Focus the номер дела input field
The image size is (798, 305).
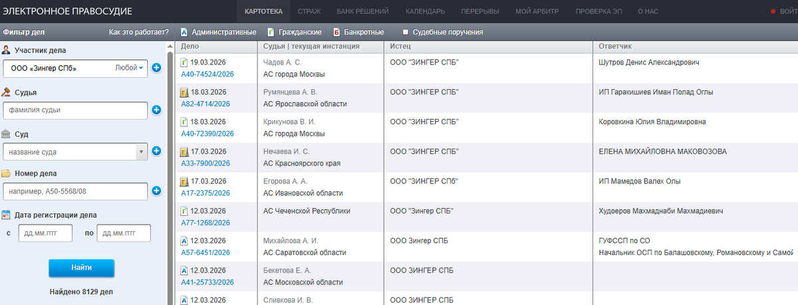[x=75, y=191]
